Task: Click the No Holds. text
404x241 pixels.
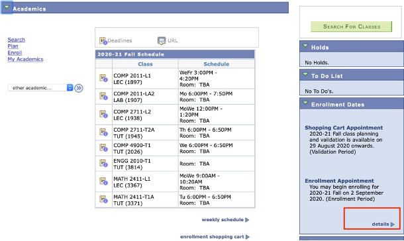Action: (317, 62)
